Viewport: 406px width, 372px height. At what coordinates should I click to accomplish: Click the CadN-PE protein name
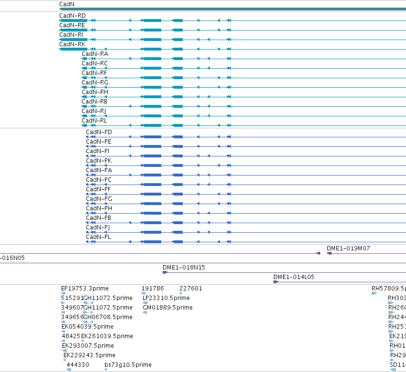(99, 142)
